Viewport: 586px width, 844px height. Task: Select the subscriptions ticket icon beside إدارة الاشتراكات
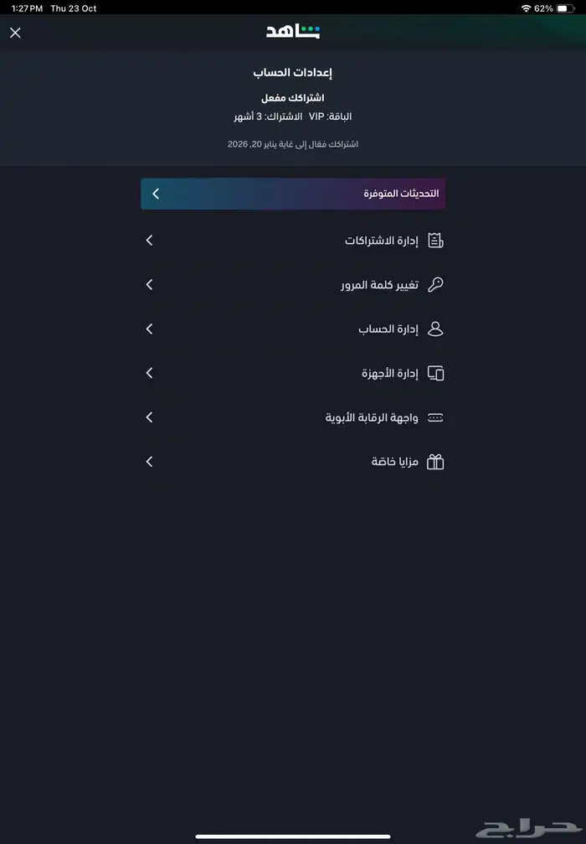434,239
